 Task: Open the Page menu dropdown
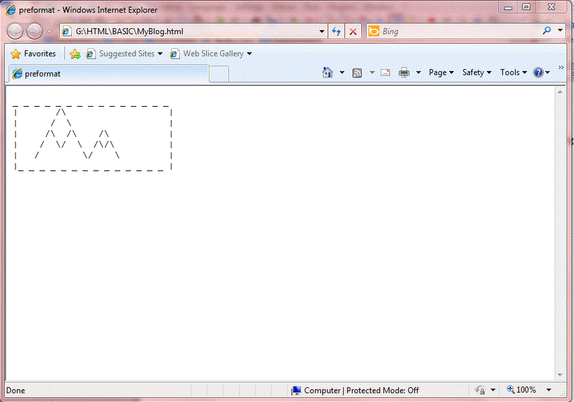440,72
